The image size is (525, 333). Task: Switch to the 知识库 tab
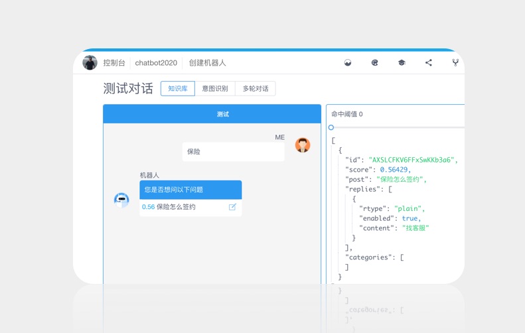tap(178, 89)
